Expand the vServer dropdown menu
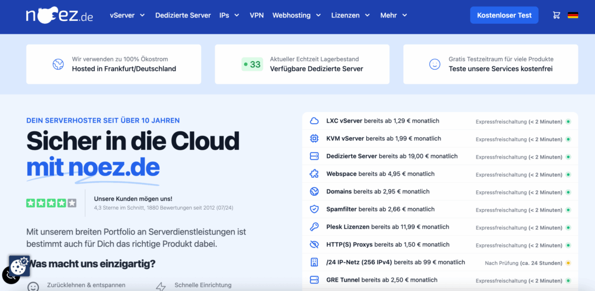The image size is (595, 291). tap(127, 16)
